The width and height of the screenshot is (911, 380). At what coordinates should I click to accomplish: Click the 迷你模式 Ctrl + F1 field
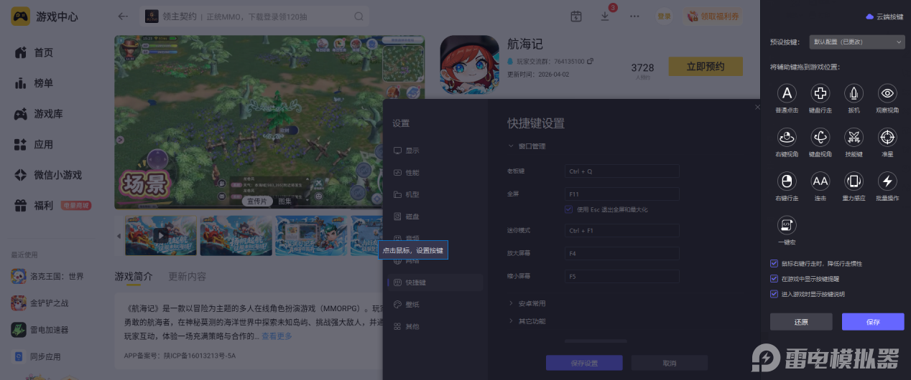tap(622, 231)
